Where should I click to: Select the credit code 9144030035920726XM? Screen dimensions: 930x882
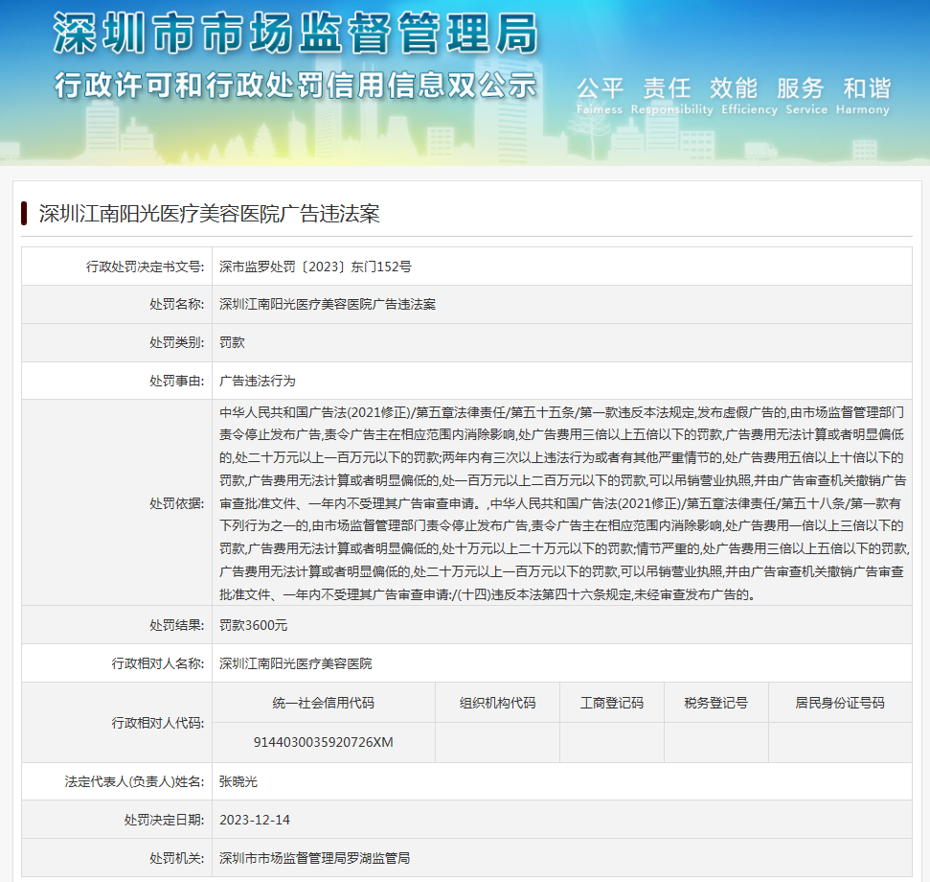click(x=323, y=742)
